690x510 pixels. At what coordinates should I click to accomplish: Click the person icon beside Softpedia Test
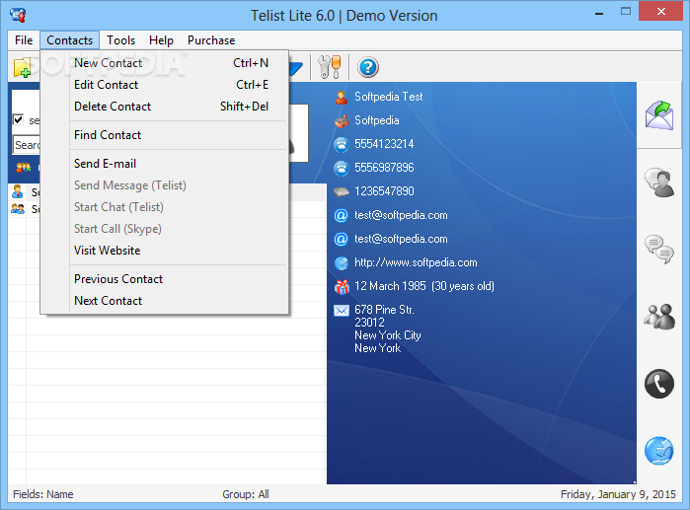click(341, 97)
